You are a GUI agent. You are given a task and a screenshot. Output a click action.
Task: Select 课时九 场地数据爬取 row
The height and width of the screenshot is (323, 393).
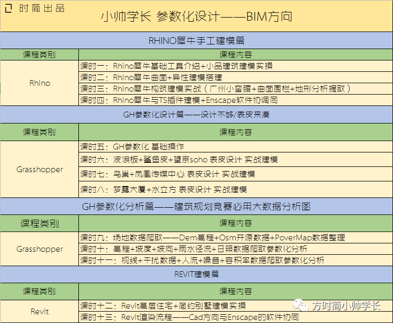[236, 237]
